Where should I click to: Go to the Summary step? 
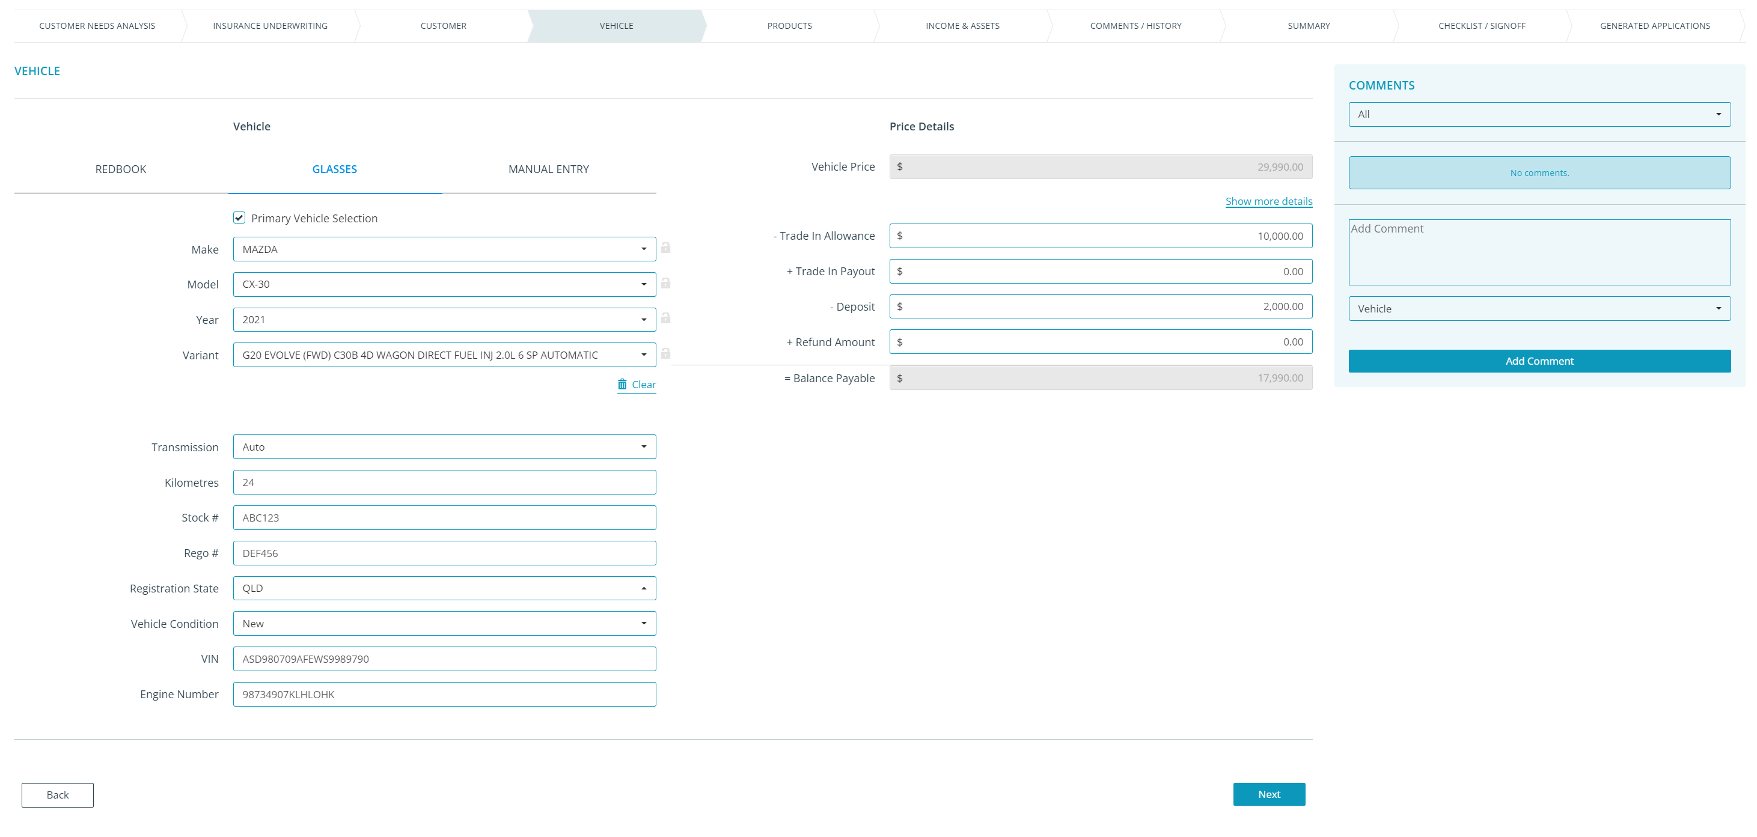coord(1308,26)
